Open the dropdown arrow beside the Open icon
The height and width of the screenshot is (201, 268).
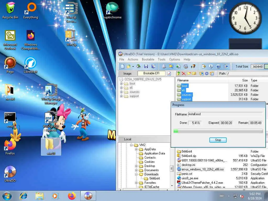pyautogui.click(x=133, y=67)
